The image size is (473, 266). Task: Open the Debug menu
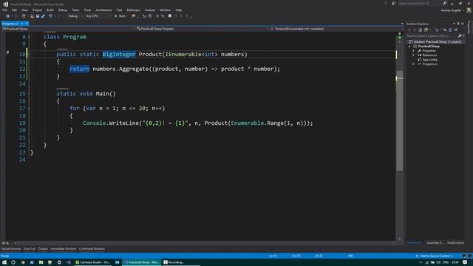point(62,10)
